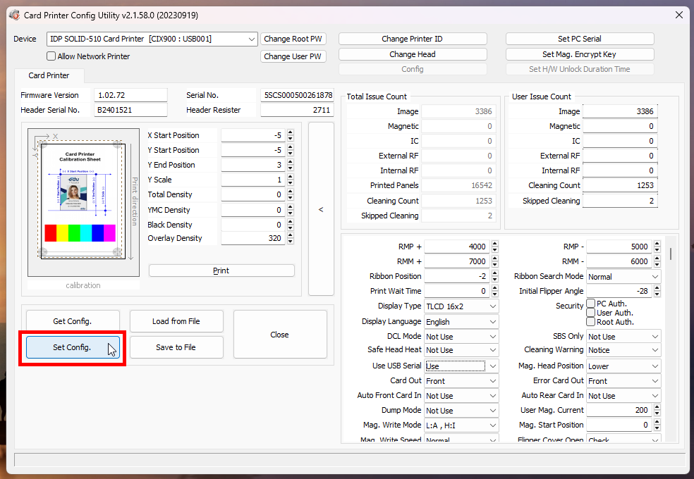Image resolution: width=694 pixels, height=479 pixels.
Task: Click the Firmware Version field
Action: tap(130, 95)
